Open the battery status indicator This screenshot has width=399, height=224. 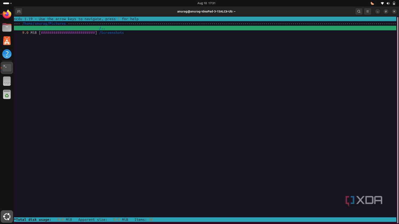point(394,3)
